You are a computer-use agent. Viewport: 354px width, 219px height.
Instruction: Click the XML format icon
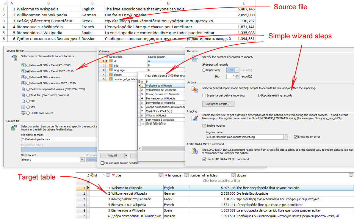pos(23,107)
